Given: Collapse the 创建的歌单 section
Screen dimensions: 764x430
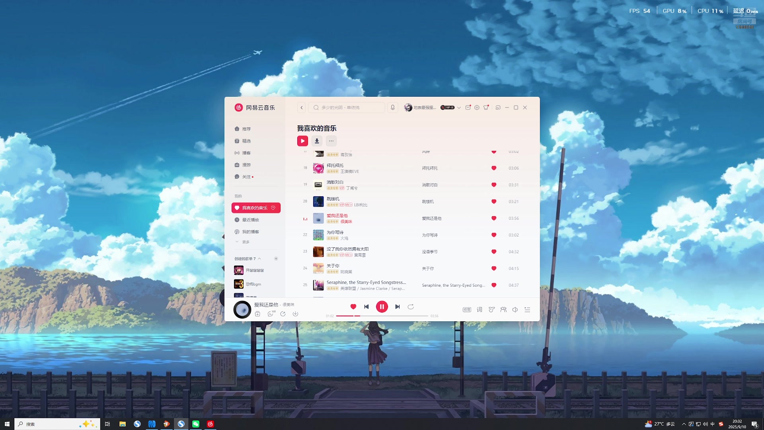Looking at the screenshot, I should (259, 259).
